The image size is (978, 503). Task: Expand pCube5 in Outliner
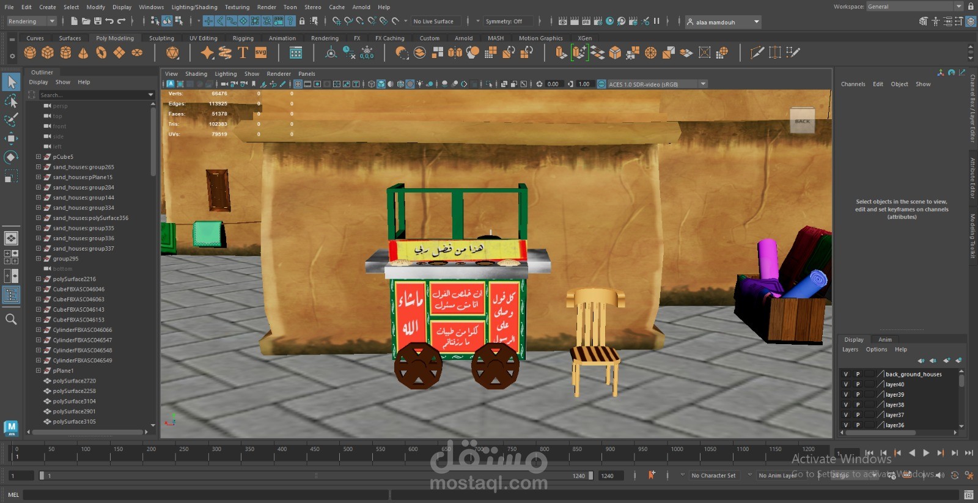coord(39,157)
